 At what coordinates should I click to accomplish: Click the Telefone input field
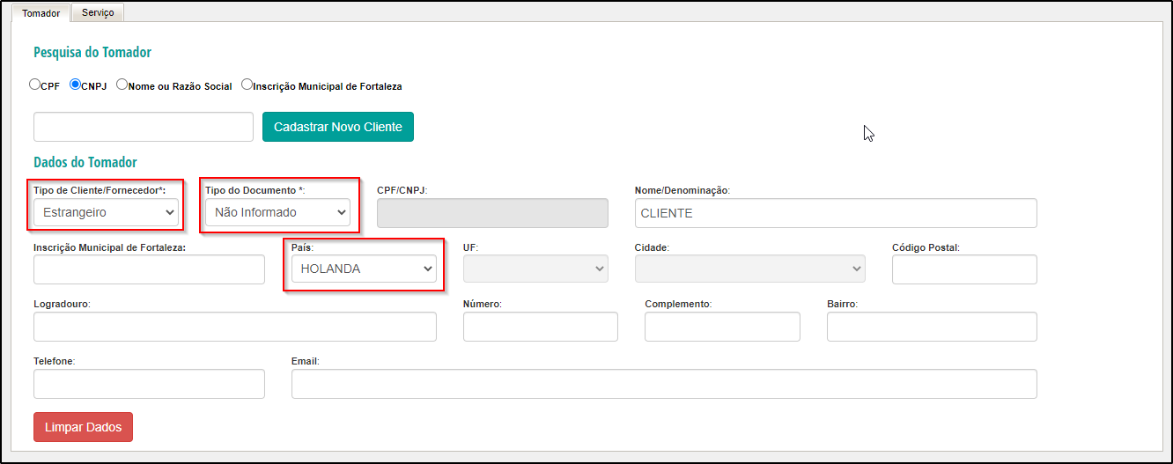[x=149, y=384]
